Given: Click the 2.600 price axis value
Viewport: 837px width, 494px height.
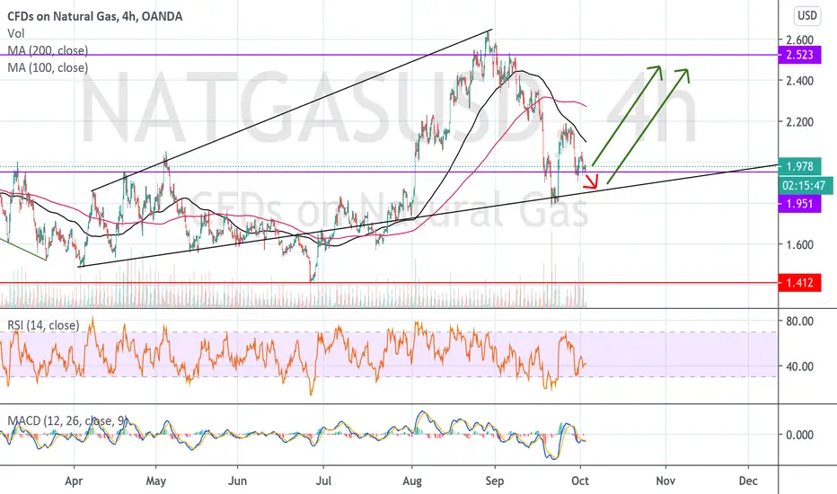Looking at the screenshot, I should (x=799, y=40).
